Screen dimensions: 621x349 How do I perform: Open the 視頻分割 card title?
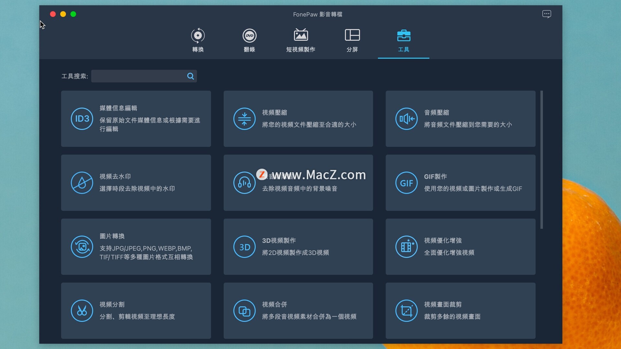(112, 304)
